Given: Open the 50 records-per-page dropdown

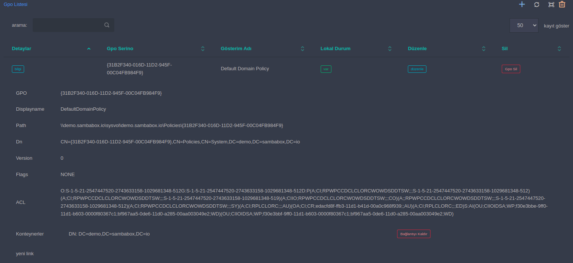Looking at the screenshot, I should coord(524,25).
